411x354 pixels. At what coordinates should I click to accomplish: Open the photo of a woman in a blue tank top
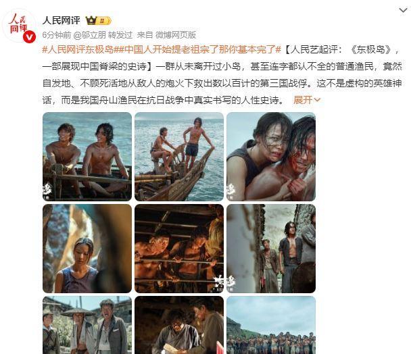pos(87,249)
